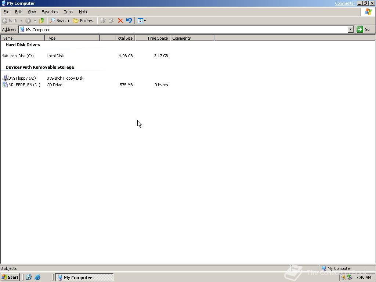Click the 0 bytes free space value
376x282 pixels.
tap(161, 85)
